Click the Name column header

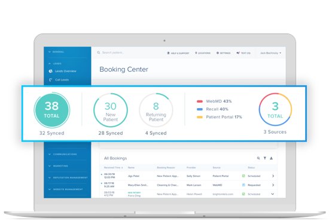pyautogui.click(x=131, y=167)
